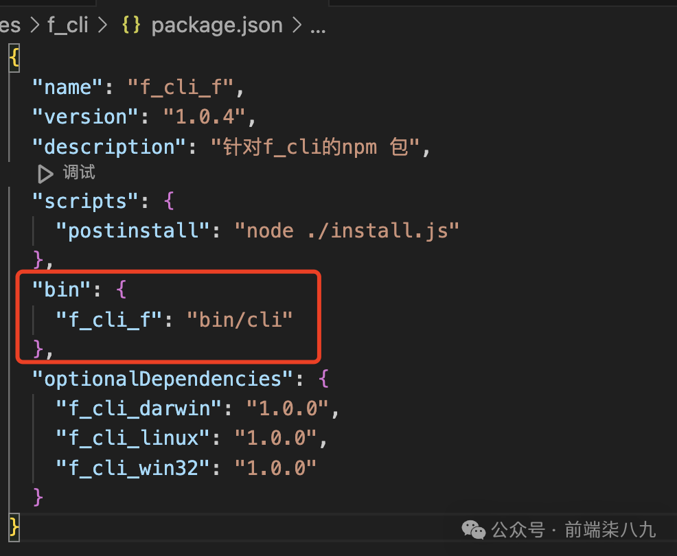
Task: Click the debug play triangle icon
Action: [x=45, y=174]
